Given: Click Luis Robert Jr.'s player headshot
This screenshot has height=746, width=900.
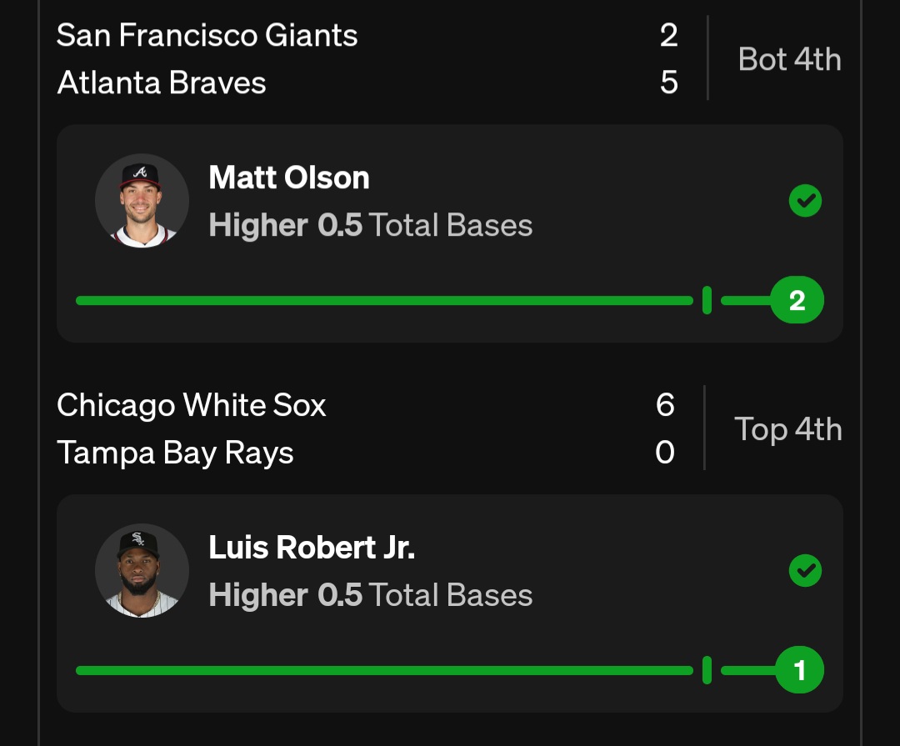Looking at the screenshot, I should pyautogui.click(x=142, y=571).
